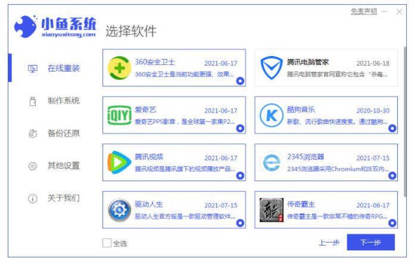Screen dimensions: 414x264
Task: Switch to 制作系统 in sidebar
Action: [x=55, y=101]
